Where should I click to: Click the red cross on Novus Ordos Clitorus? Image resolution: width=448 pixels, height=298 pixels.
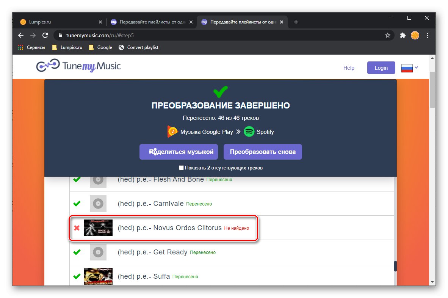77,228
